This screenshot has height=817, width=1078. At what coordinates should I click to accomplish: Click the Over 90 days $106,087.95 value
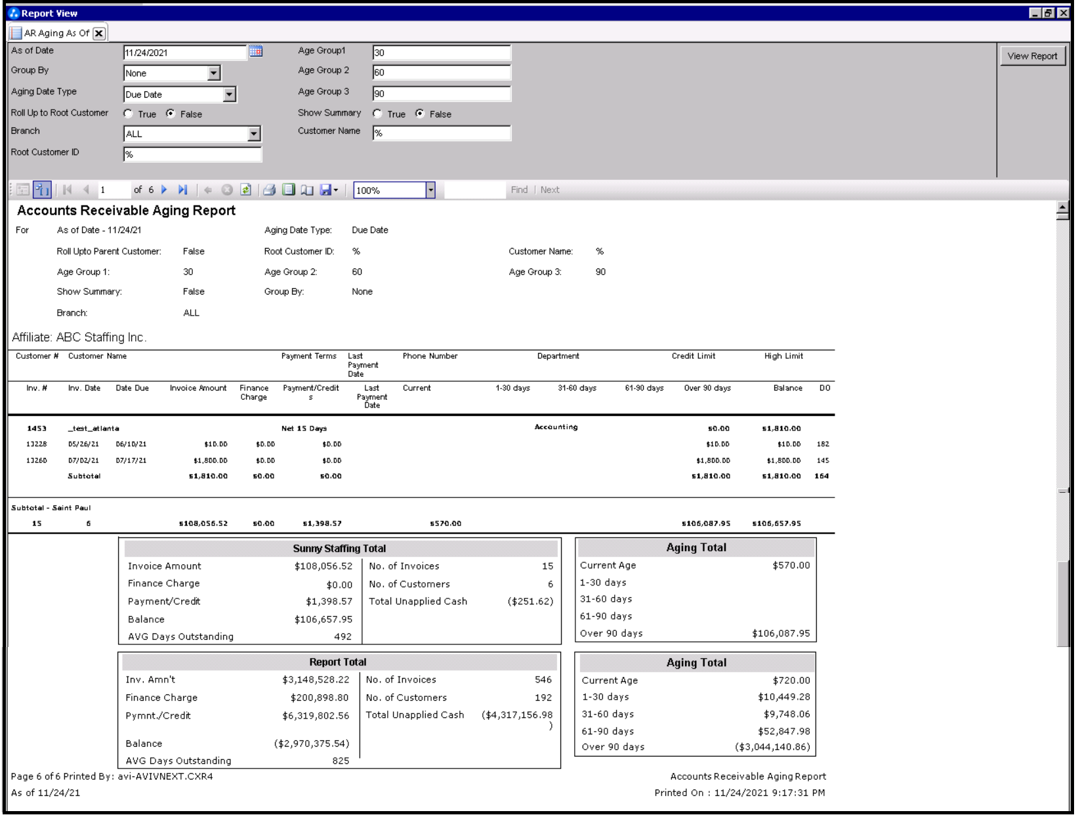tap(781, 633)
